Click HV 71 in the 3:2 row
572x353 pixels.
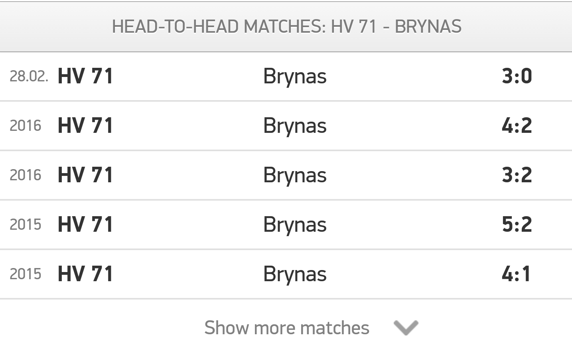click(x=85, y=175)
